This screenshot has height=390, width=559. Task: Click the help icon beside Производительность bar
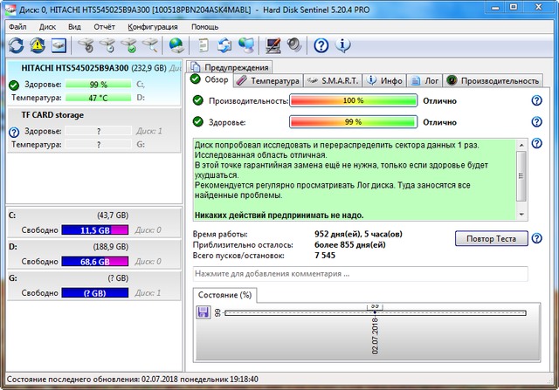pyautogui.click(x=536, y=100)
